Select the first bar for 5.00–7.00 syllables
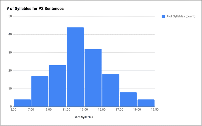Screen dimensions: 202x126 pyautogui.click(x=22, y=103)
